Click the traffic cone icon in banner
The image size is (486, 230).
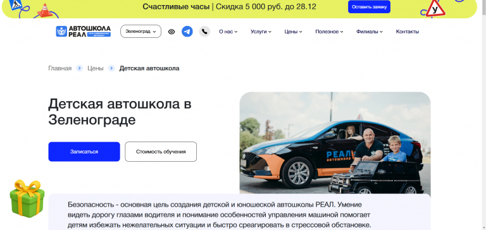pyautogui.click(x=46, y=10)
